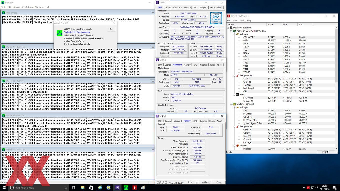This screenshot has height=191, width=340.
Task: Click the HWMonitor title bar app icon
Action: pos(229,16)
